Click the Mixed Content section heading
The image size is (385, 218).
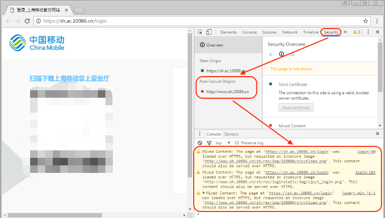click(x=292, y=126)
